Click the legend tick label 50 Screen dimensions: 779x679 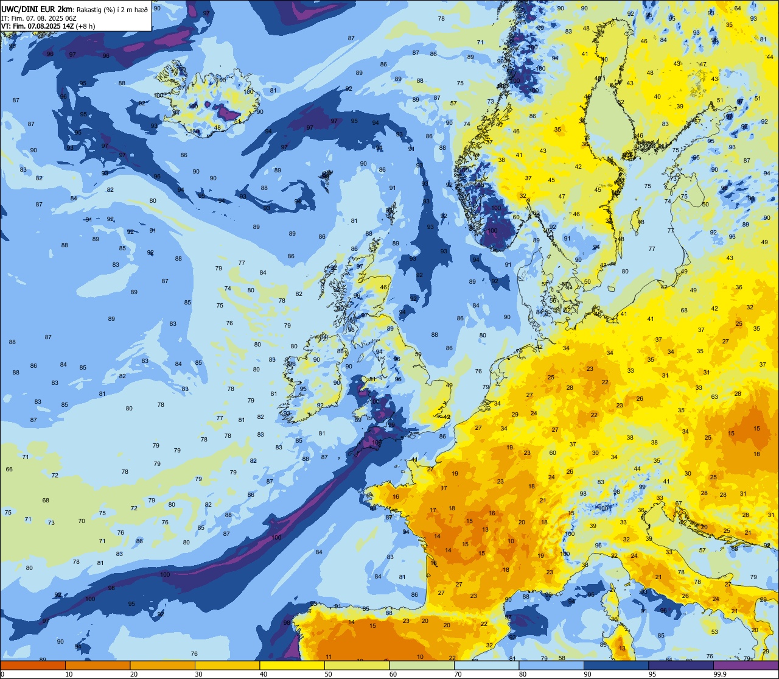point(328,674)
